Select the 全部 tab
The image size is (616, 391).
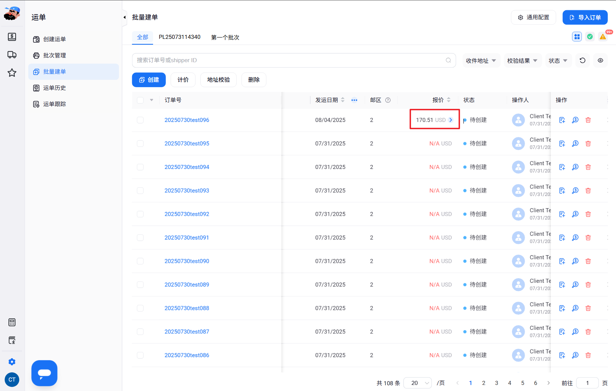(143, 37)
